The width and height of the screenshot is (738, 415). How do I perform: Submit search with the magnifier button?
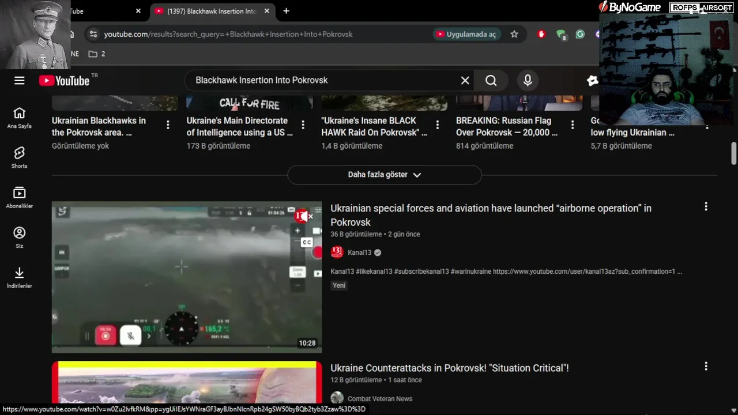coord(491,81)
